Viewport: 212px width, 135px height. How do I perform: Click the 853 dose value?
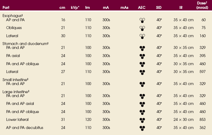202,120
